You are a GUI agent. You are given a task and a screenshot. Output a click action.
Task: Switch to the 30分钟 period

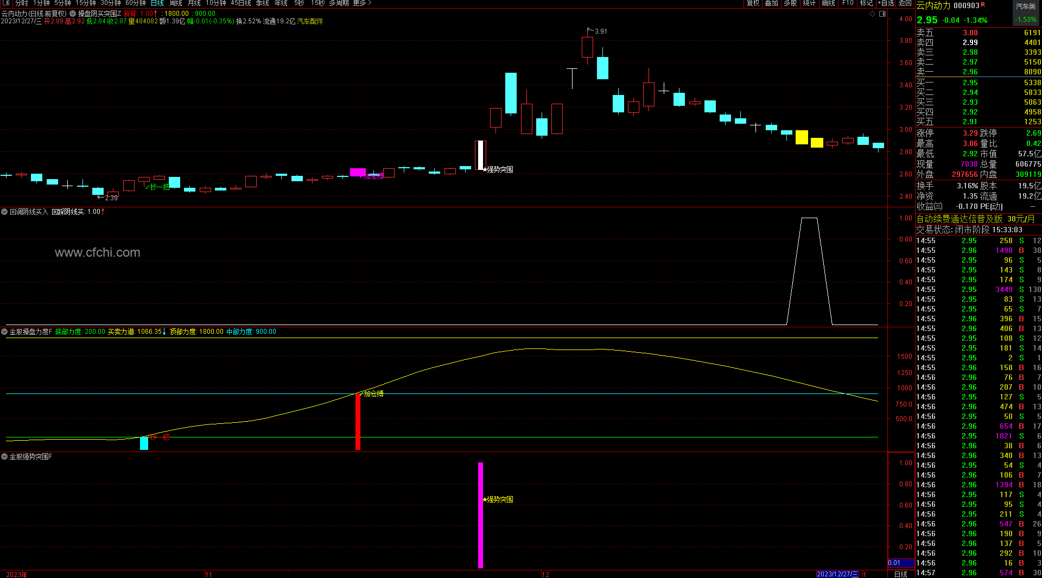click(x=110, y=3)
